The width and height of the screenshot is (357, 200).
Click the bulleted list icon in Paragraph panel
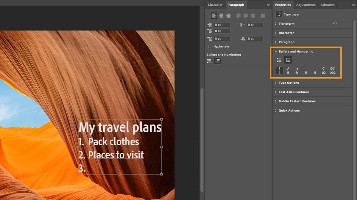pyautogui.click(x=209, y=61)
